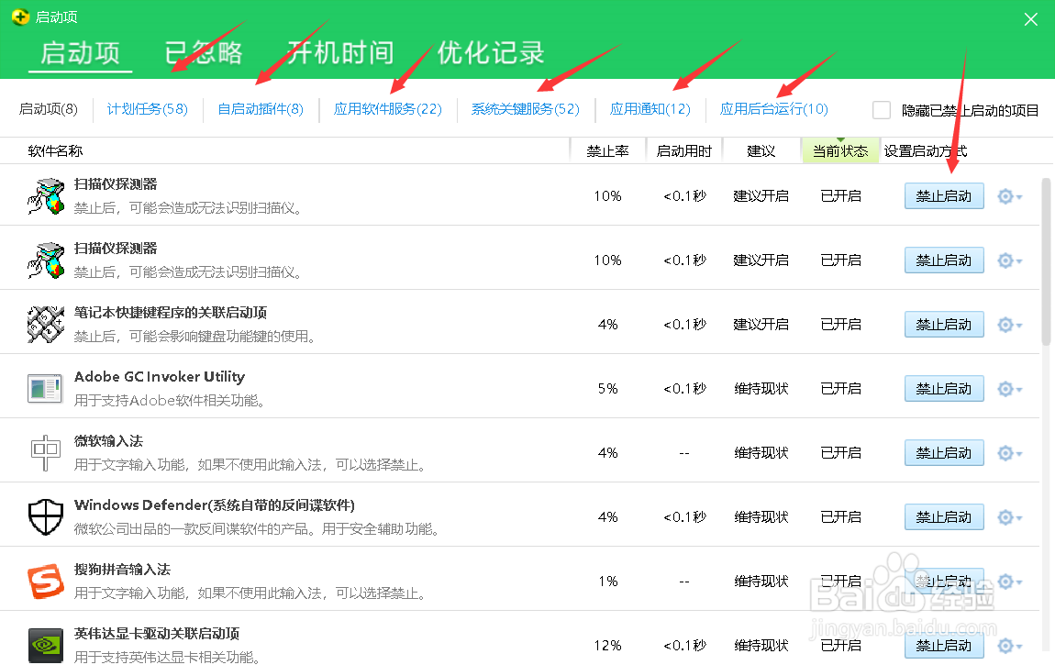Disable startup for 笔记本快捷键程序的关联启动项
The image size is (1055, 665).
[x=944, y=325]
